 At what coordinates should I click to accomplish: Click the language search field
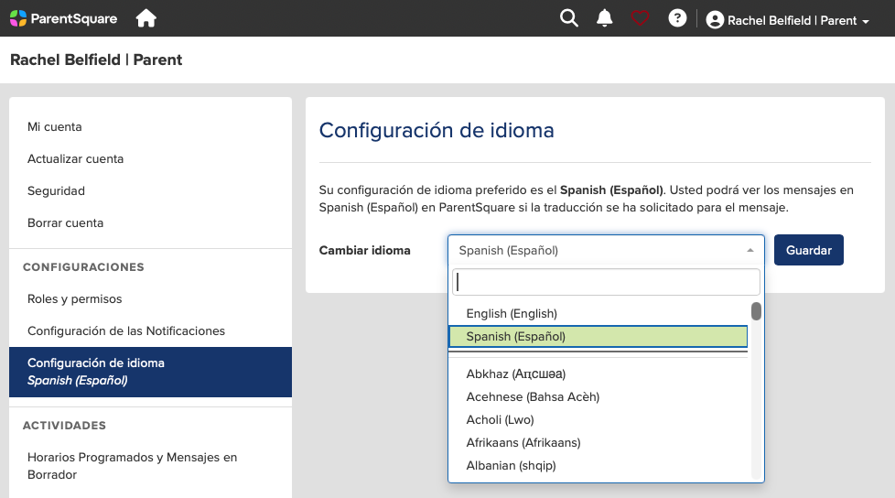[606, 282]
